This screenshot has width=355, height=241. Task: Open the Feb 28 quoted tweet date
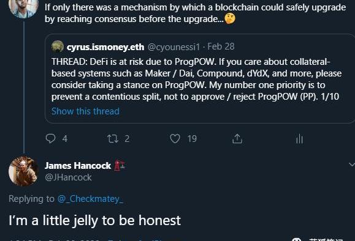point(221,46)
